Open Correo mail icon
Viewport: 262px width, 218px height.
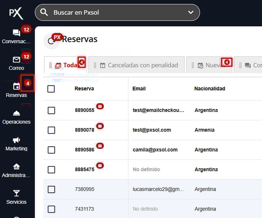tap(16, 60)
